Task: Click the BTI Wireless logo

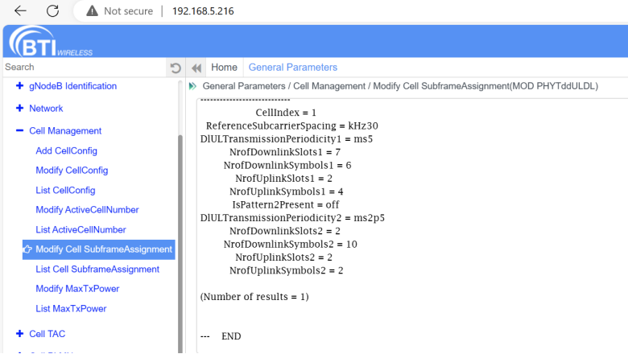Action: pos(50,42)
